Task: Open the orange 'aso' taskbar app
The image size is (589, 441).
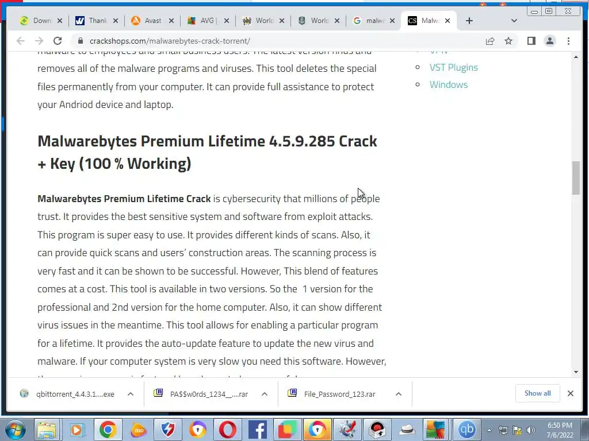Action: pyautogui.click(x=138, y=430)
